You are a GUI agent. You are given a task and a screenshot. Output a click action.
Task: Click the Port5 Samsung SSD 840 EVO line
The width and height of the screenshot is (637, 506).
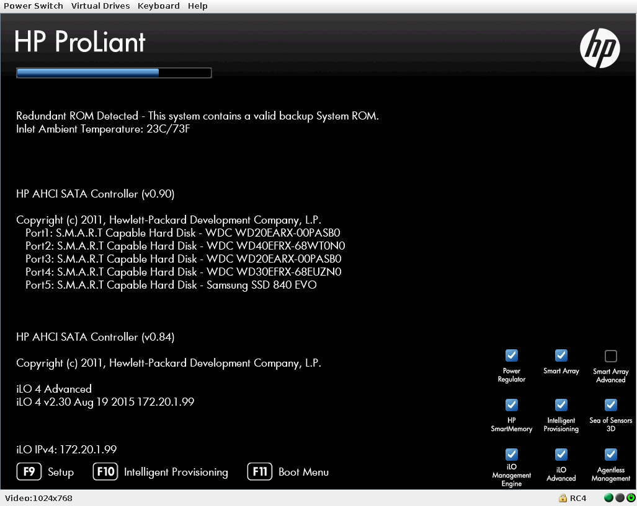[x=171, y=286]
